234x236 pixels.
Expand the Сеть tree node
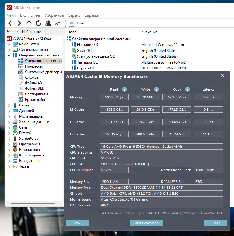point(9,128)
